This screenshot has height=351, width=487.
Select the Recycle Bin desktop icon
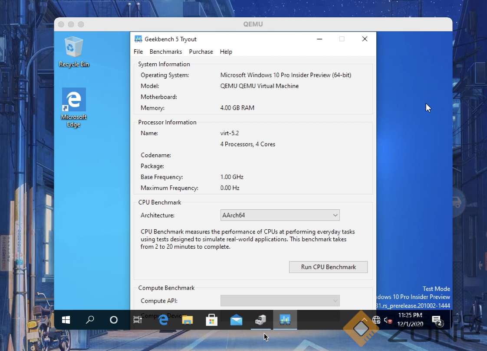point(74,52)
